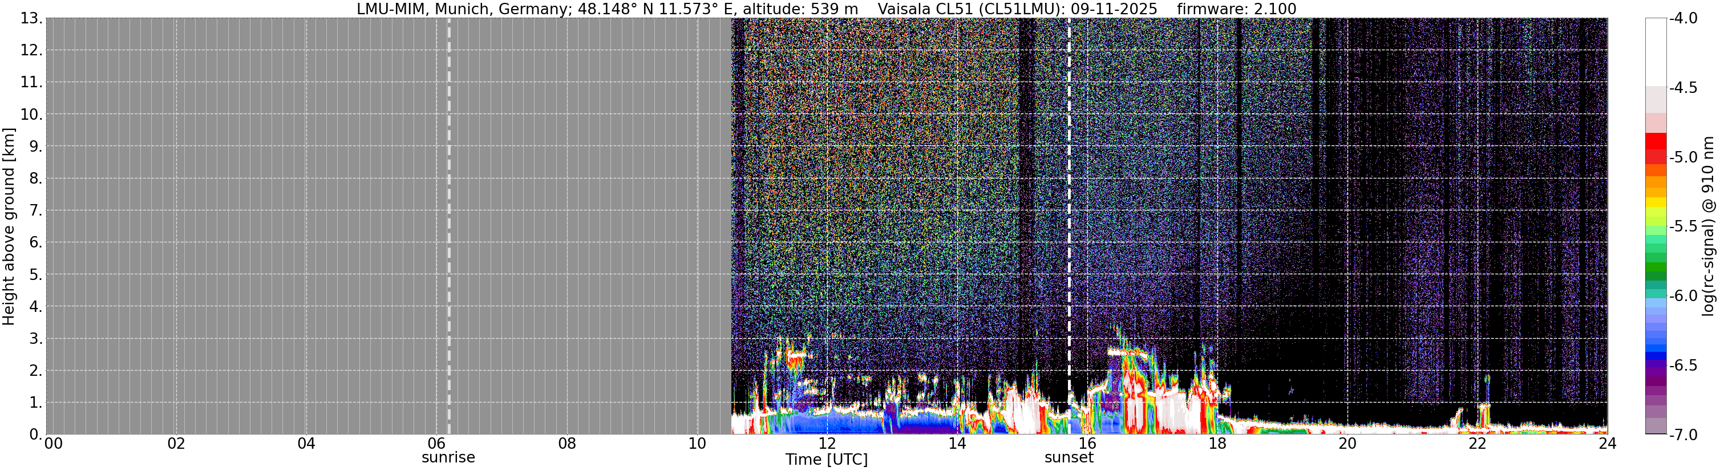Image resolution: width=1720 pixels, height=471 pixels.
Task: Click height-axis tick label 1.
Action: (x=35, y=403)
